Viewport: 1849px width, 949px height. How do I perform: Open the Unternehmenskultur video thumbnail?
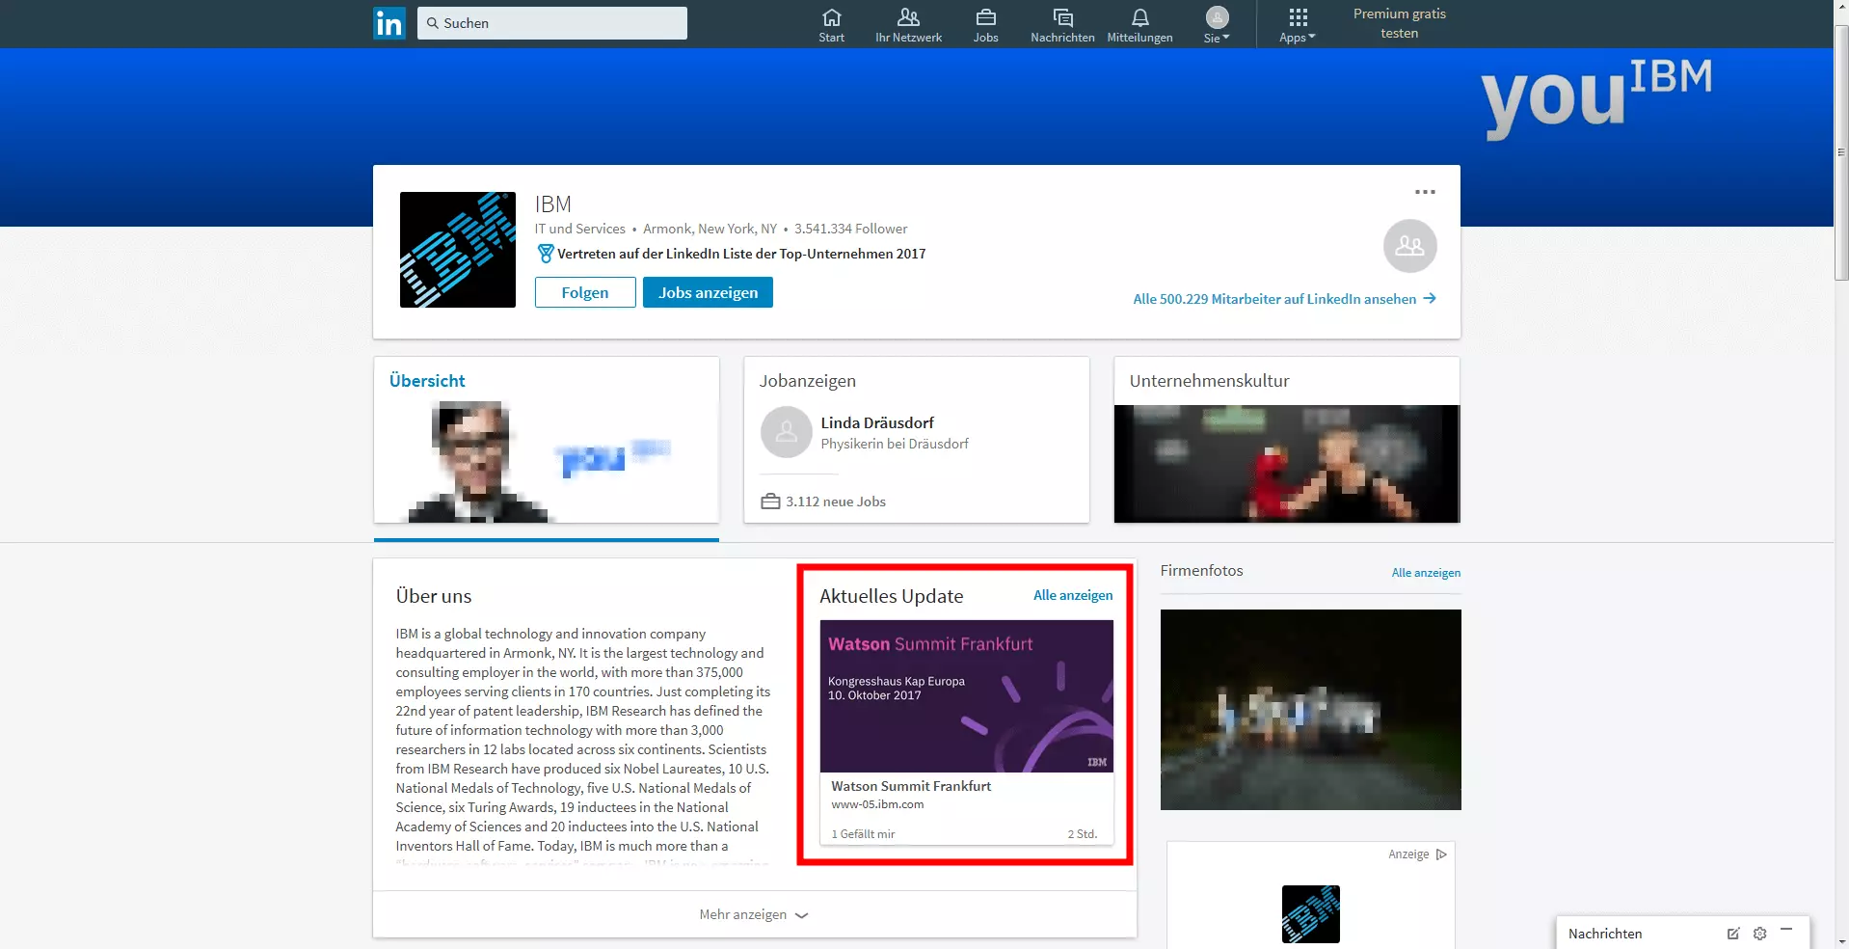tap(1286, 464)
